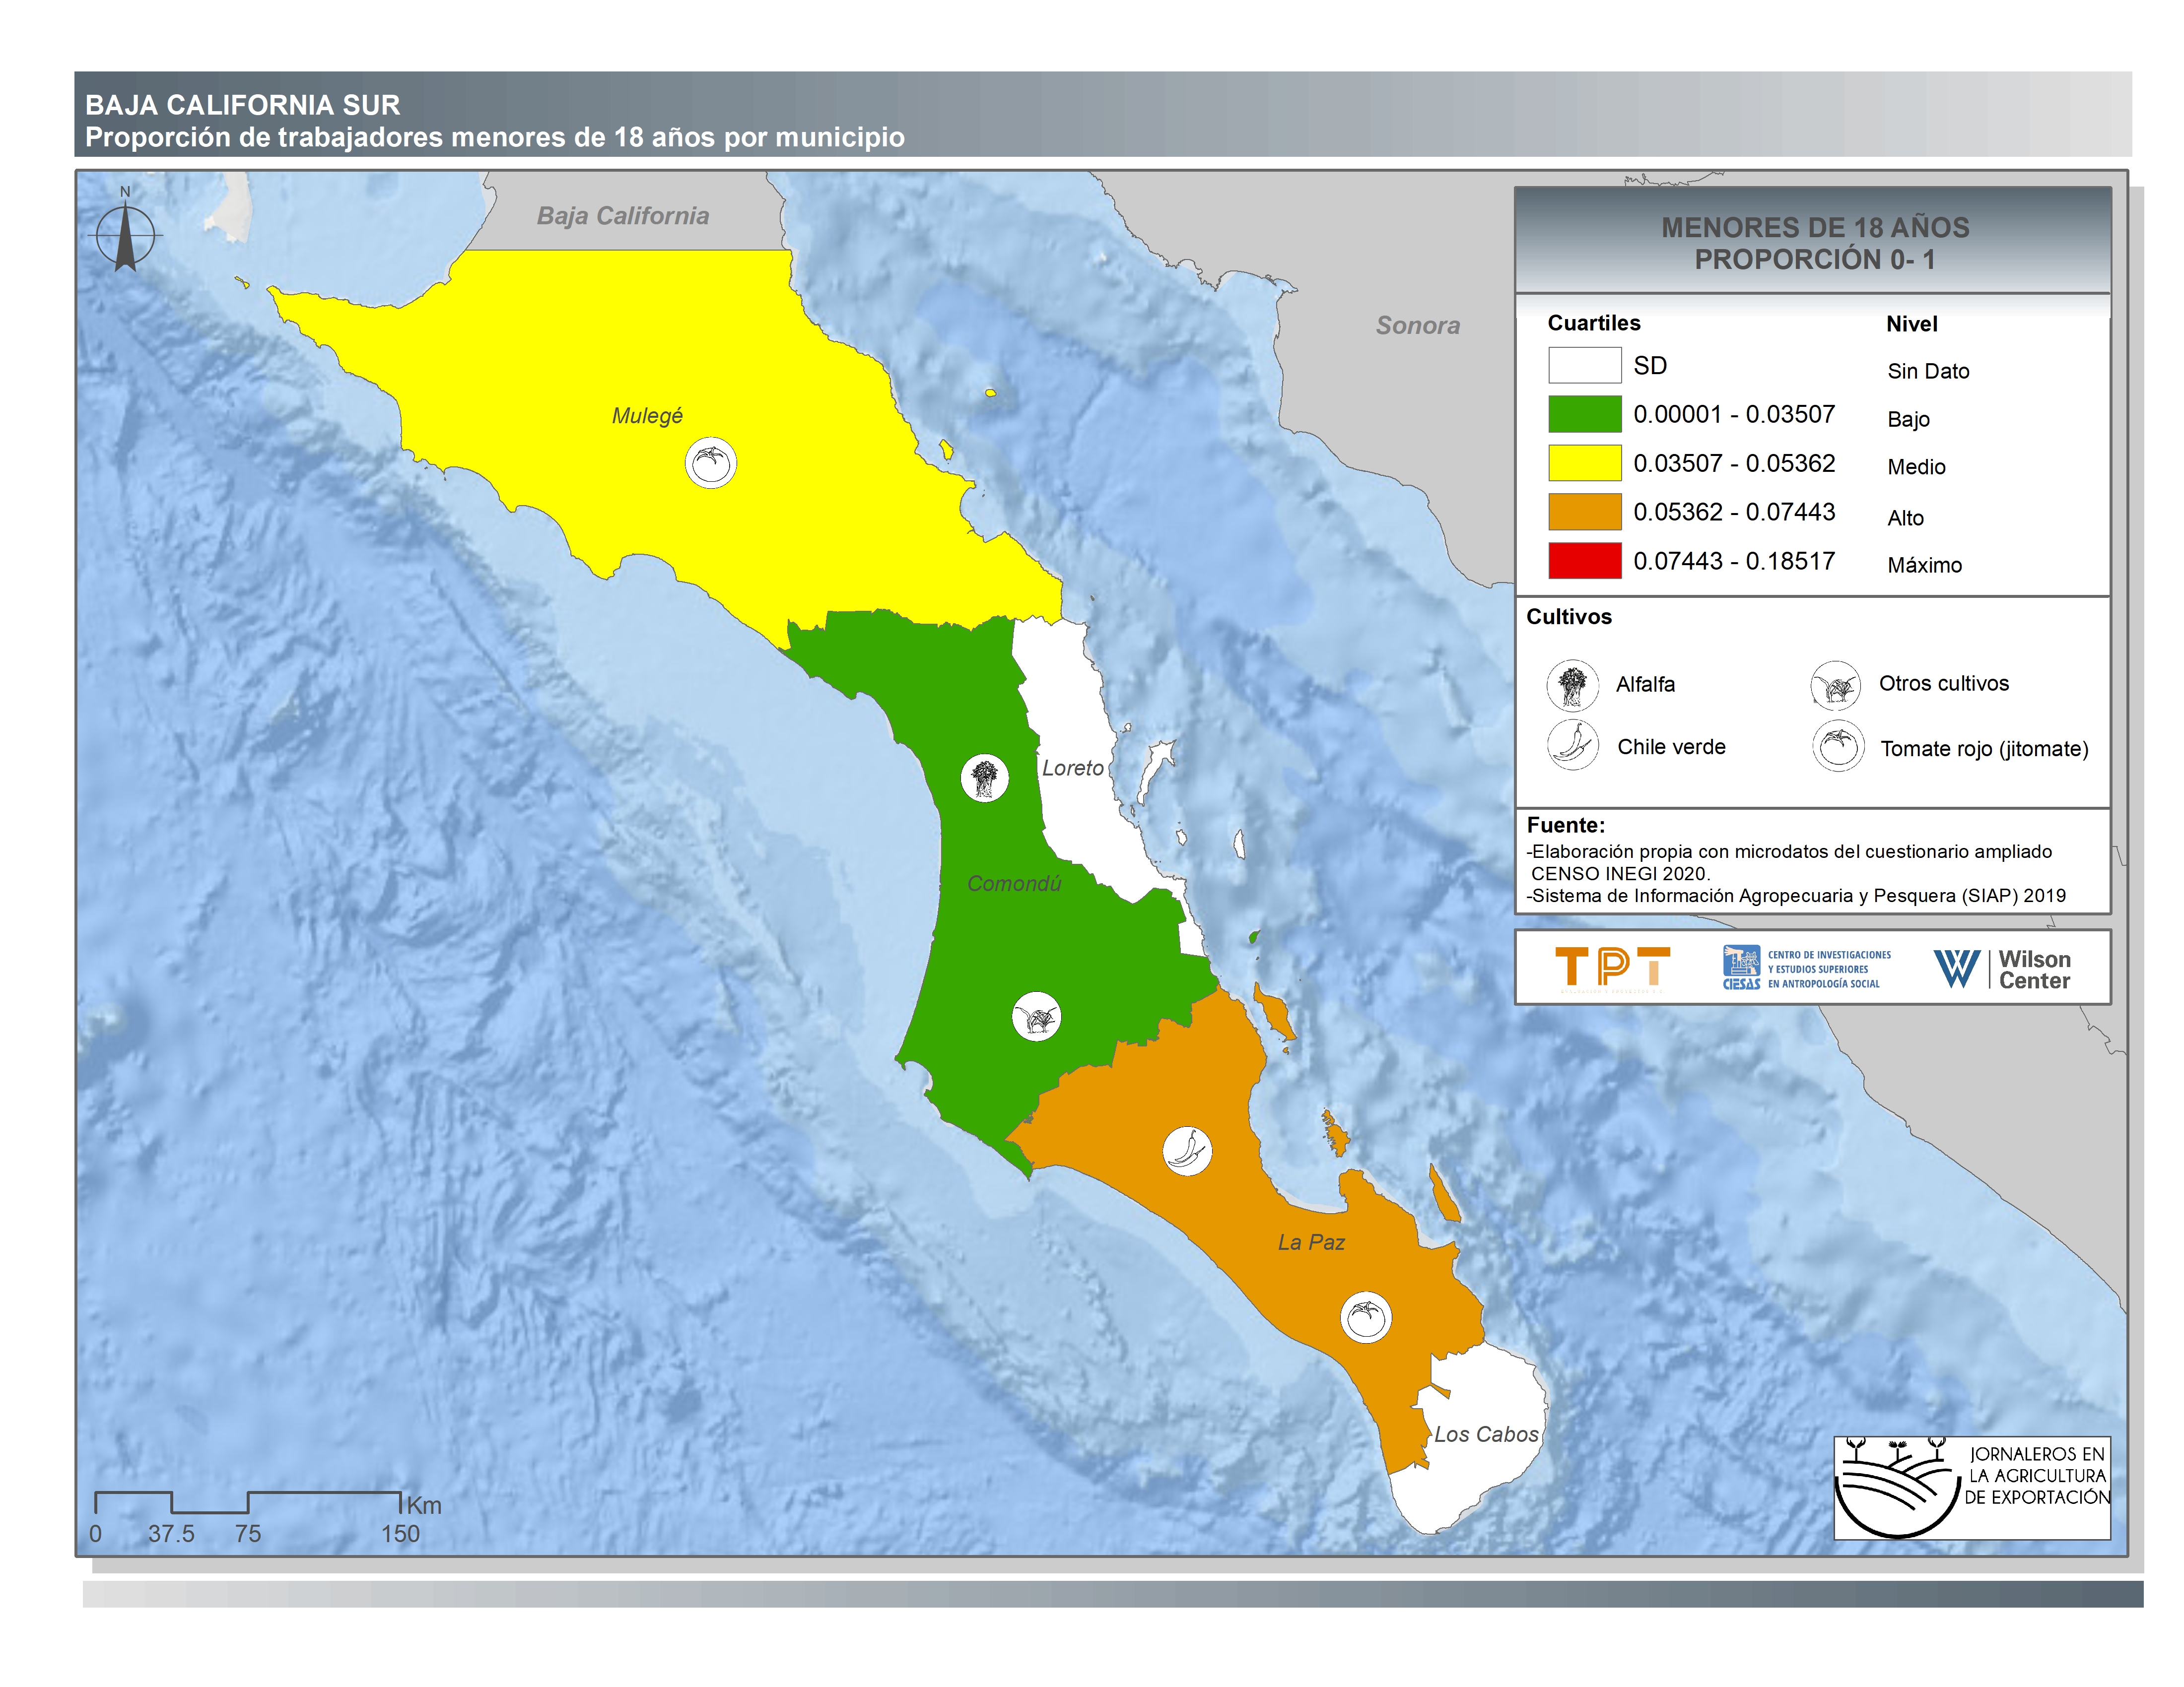Click the green Bajo legend swatch
Image resolution: width=2184 pixels, height=1687 pixels.
point(1584,414)
